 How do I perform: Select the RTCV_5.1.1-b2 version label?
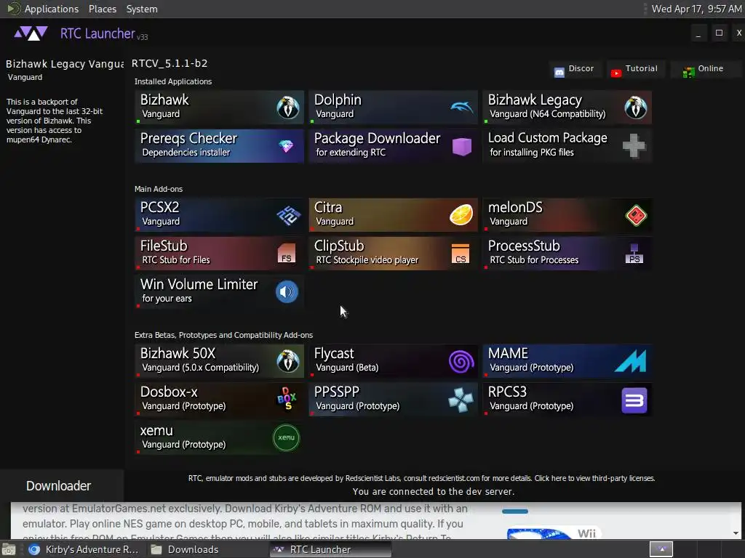[170, 63]
